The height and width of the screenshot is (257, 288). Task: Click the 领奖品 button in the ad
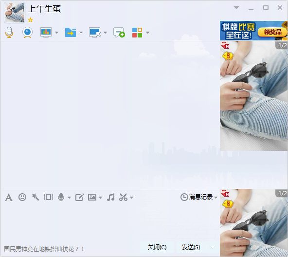(x=272, y=32)
